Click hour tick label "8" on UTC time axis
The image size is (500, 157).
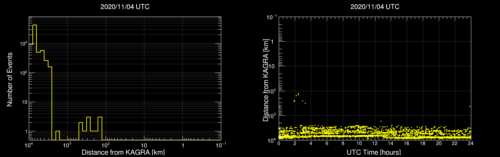[343, 144]
